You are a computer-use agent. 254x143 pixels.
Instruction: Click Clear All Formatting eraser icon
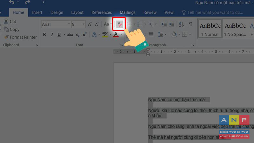coord(119,24)
